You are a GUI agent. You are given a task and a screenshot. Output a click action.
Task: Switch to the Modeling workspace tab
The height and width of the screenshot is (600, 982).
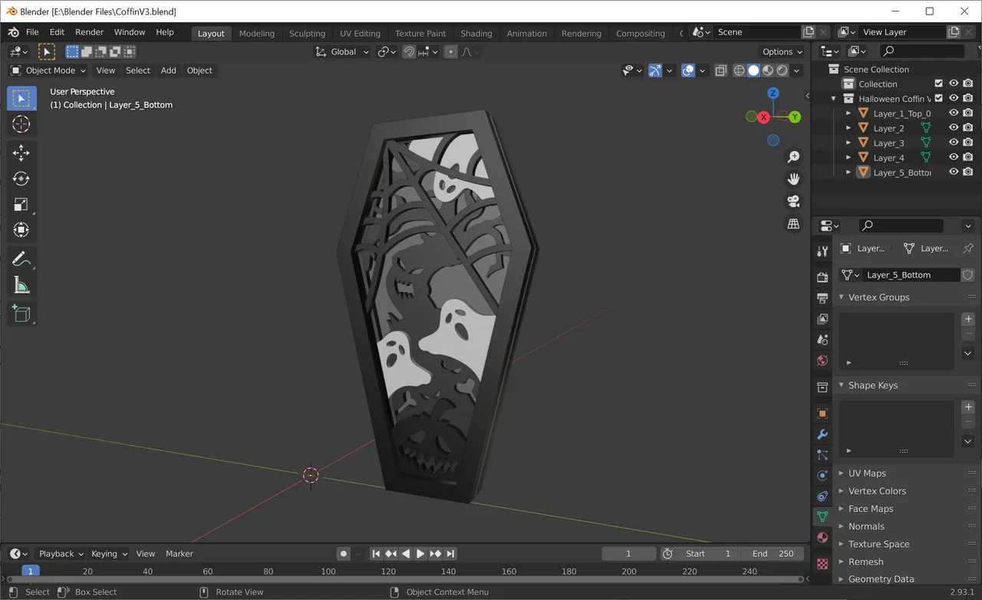pos(256,34)
